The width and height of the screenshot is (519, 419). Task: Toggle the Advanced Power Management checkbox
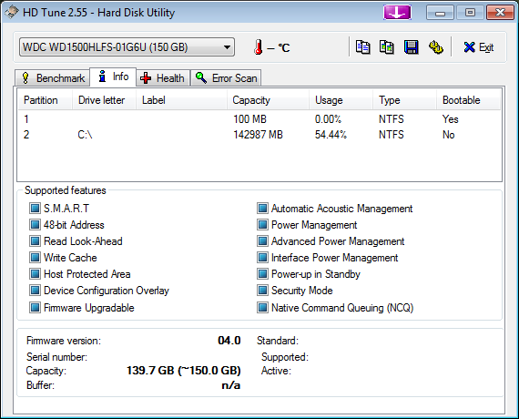point(262,240)
